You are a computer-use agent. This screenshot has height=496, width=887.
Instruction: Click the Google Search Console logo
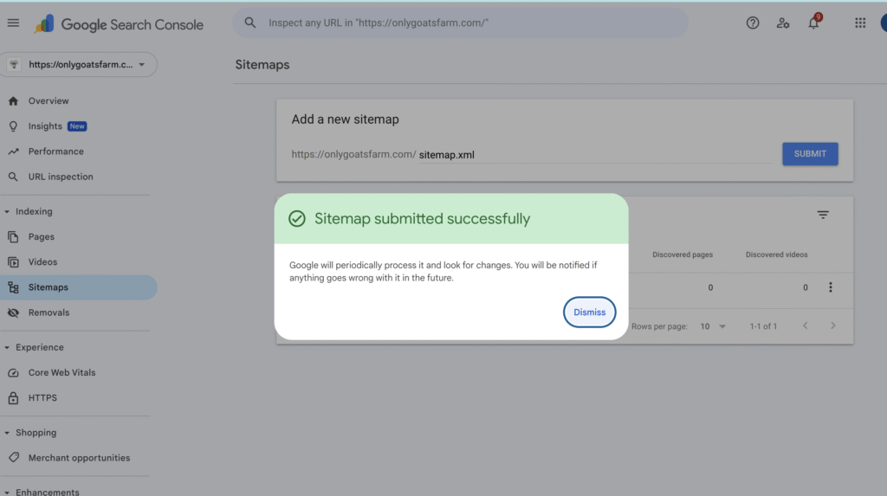pos(118,24)
